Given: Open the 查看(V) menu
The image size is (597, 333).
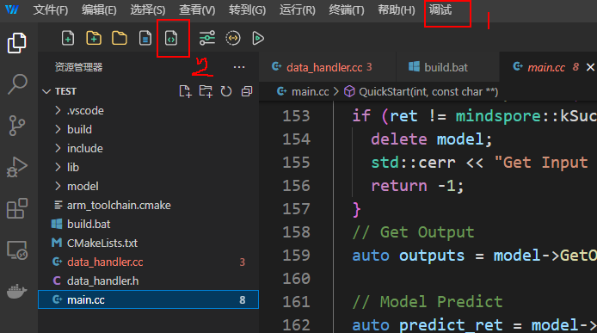Looking at the screenshot, I should [x=197, y=10].
